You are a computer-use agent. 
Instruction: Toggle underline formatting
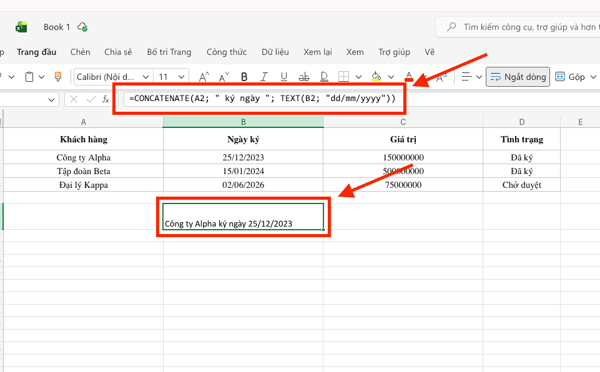click(283, 77)
